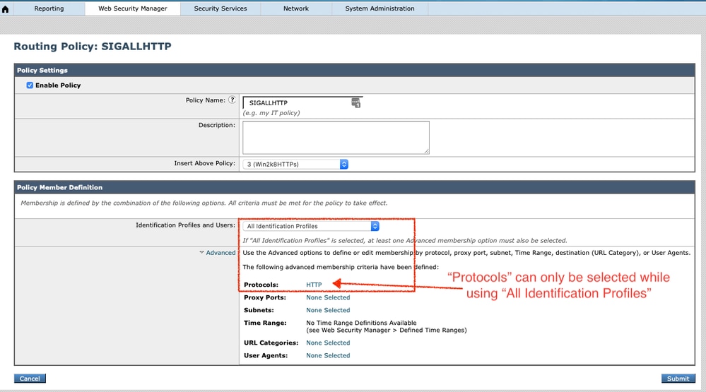Click into the Description text area

[x=336, y=138]
